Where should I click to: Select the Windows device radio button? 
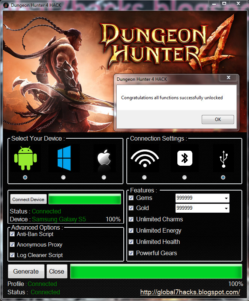pos(63,177)
